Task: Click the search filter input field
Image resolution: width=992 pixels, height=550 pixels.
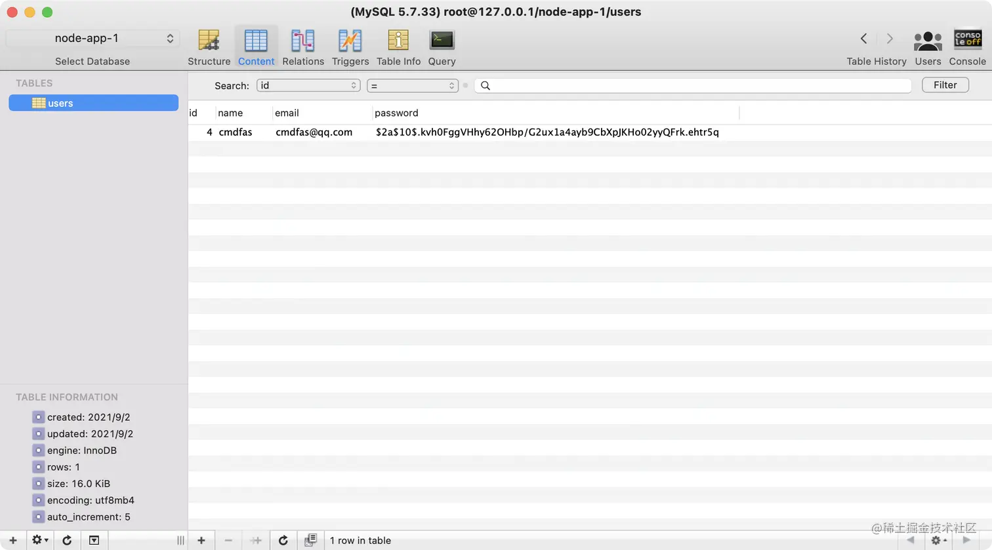Action: (693, 85)
